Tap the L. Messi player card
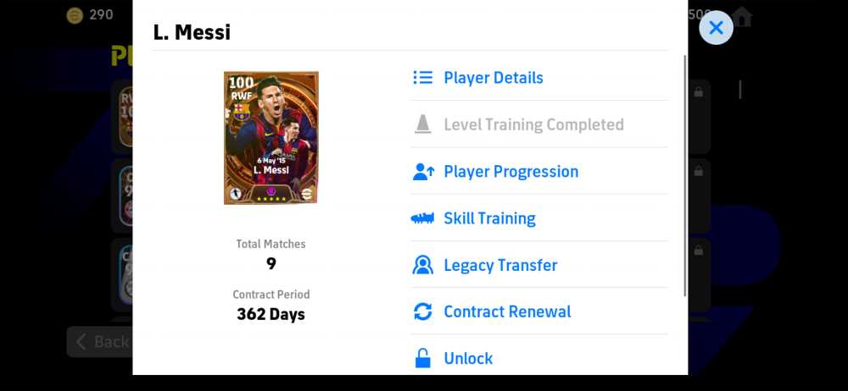Image resolution: width=848 pixels, height=391 pixels. tap(271, 138)
